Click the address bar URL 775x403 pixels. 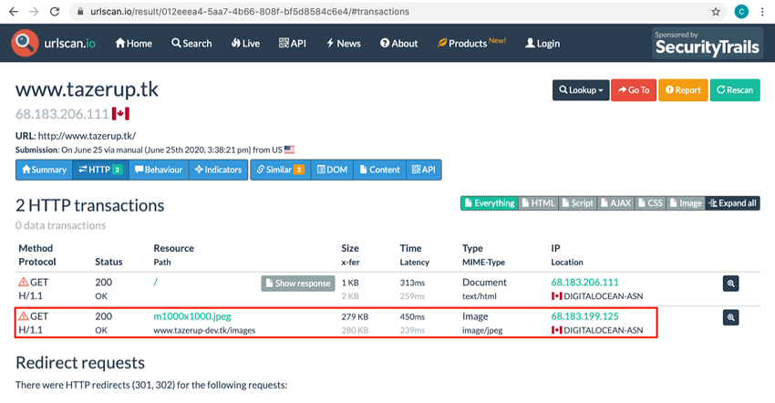coord(250,11)
